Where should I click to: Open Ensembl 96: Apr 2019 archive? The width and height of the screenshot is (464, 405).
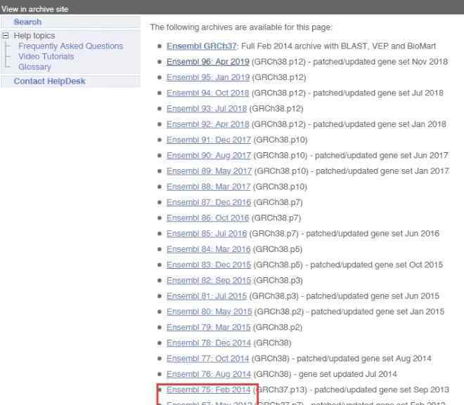(208, 62)
